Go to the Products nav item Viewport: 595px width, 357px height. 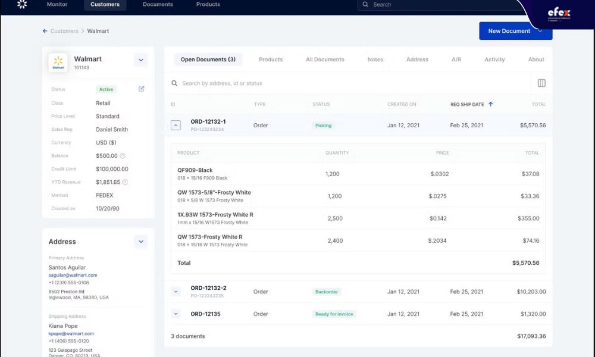208,5
